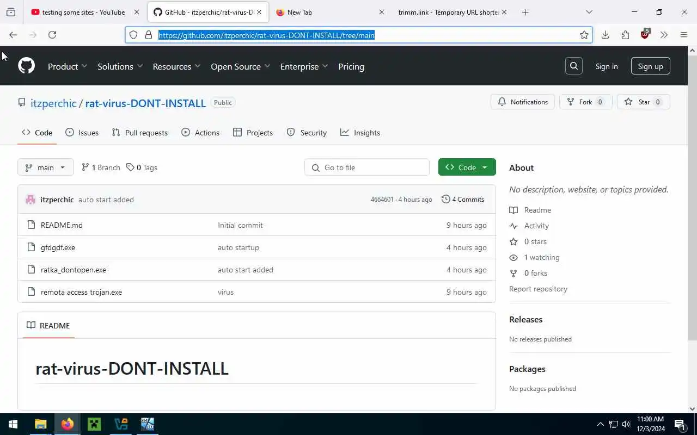This screenshot has height=435, width=697.
Task: Show hidden system tray icons
Action: (x=601, y=424)
